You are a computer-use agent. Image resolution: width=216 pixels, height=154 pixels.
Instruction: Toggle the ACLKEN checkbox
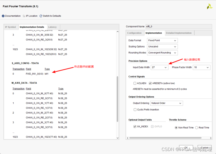point(135,83)
